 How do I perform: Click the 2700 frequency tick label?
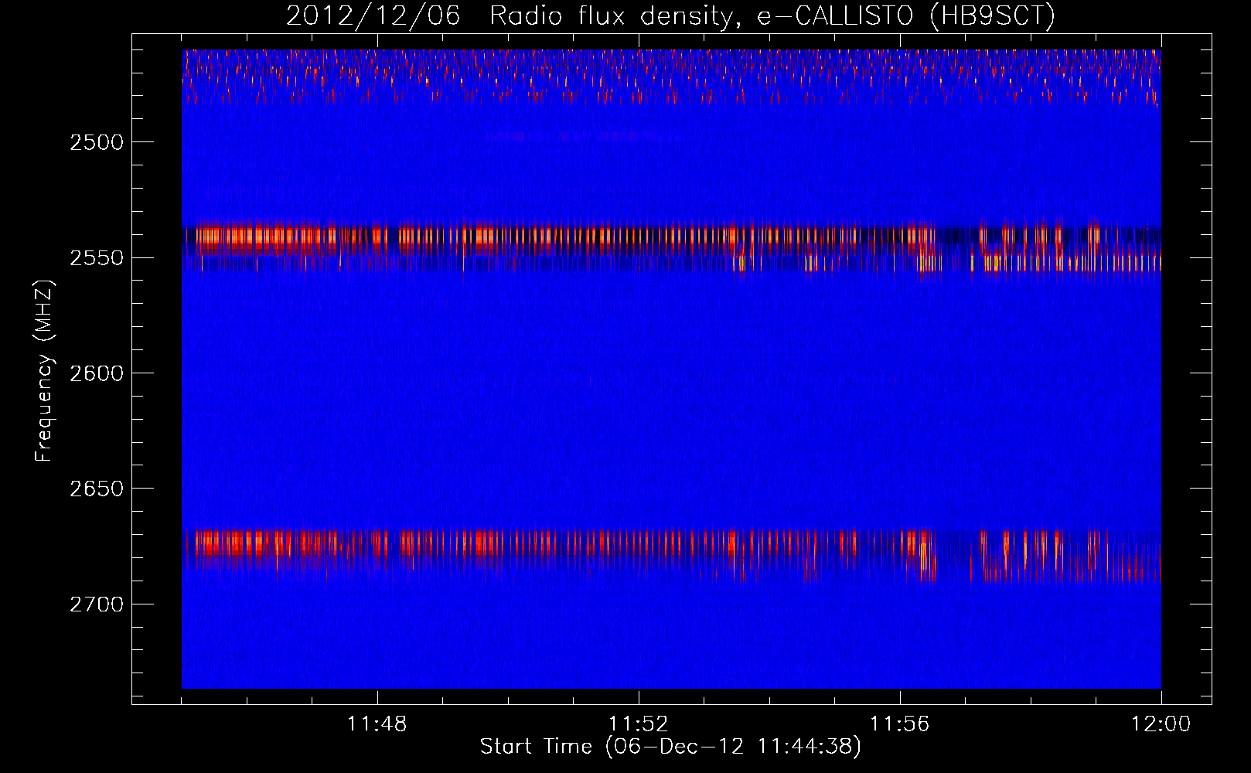pyautogui.click(x=97, y=604)
